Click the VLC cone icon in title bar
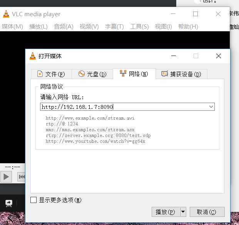Screen dimensions: 239x225 [6, 14]
